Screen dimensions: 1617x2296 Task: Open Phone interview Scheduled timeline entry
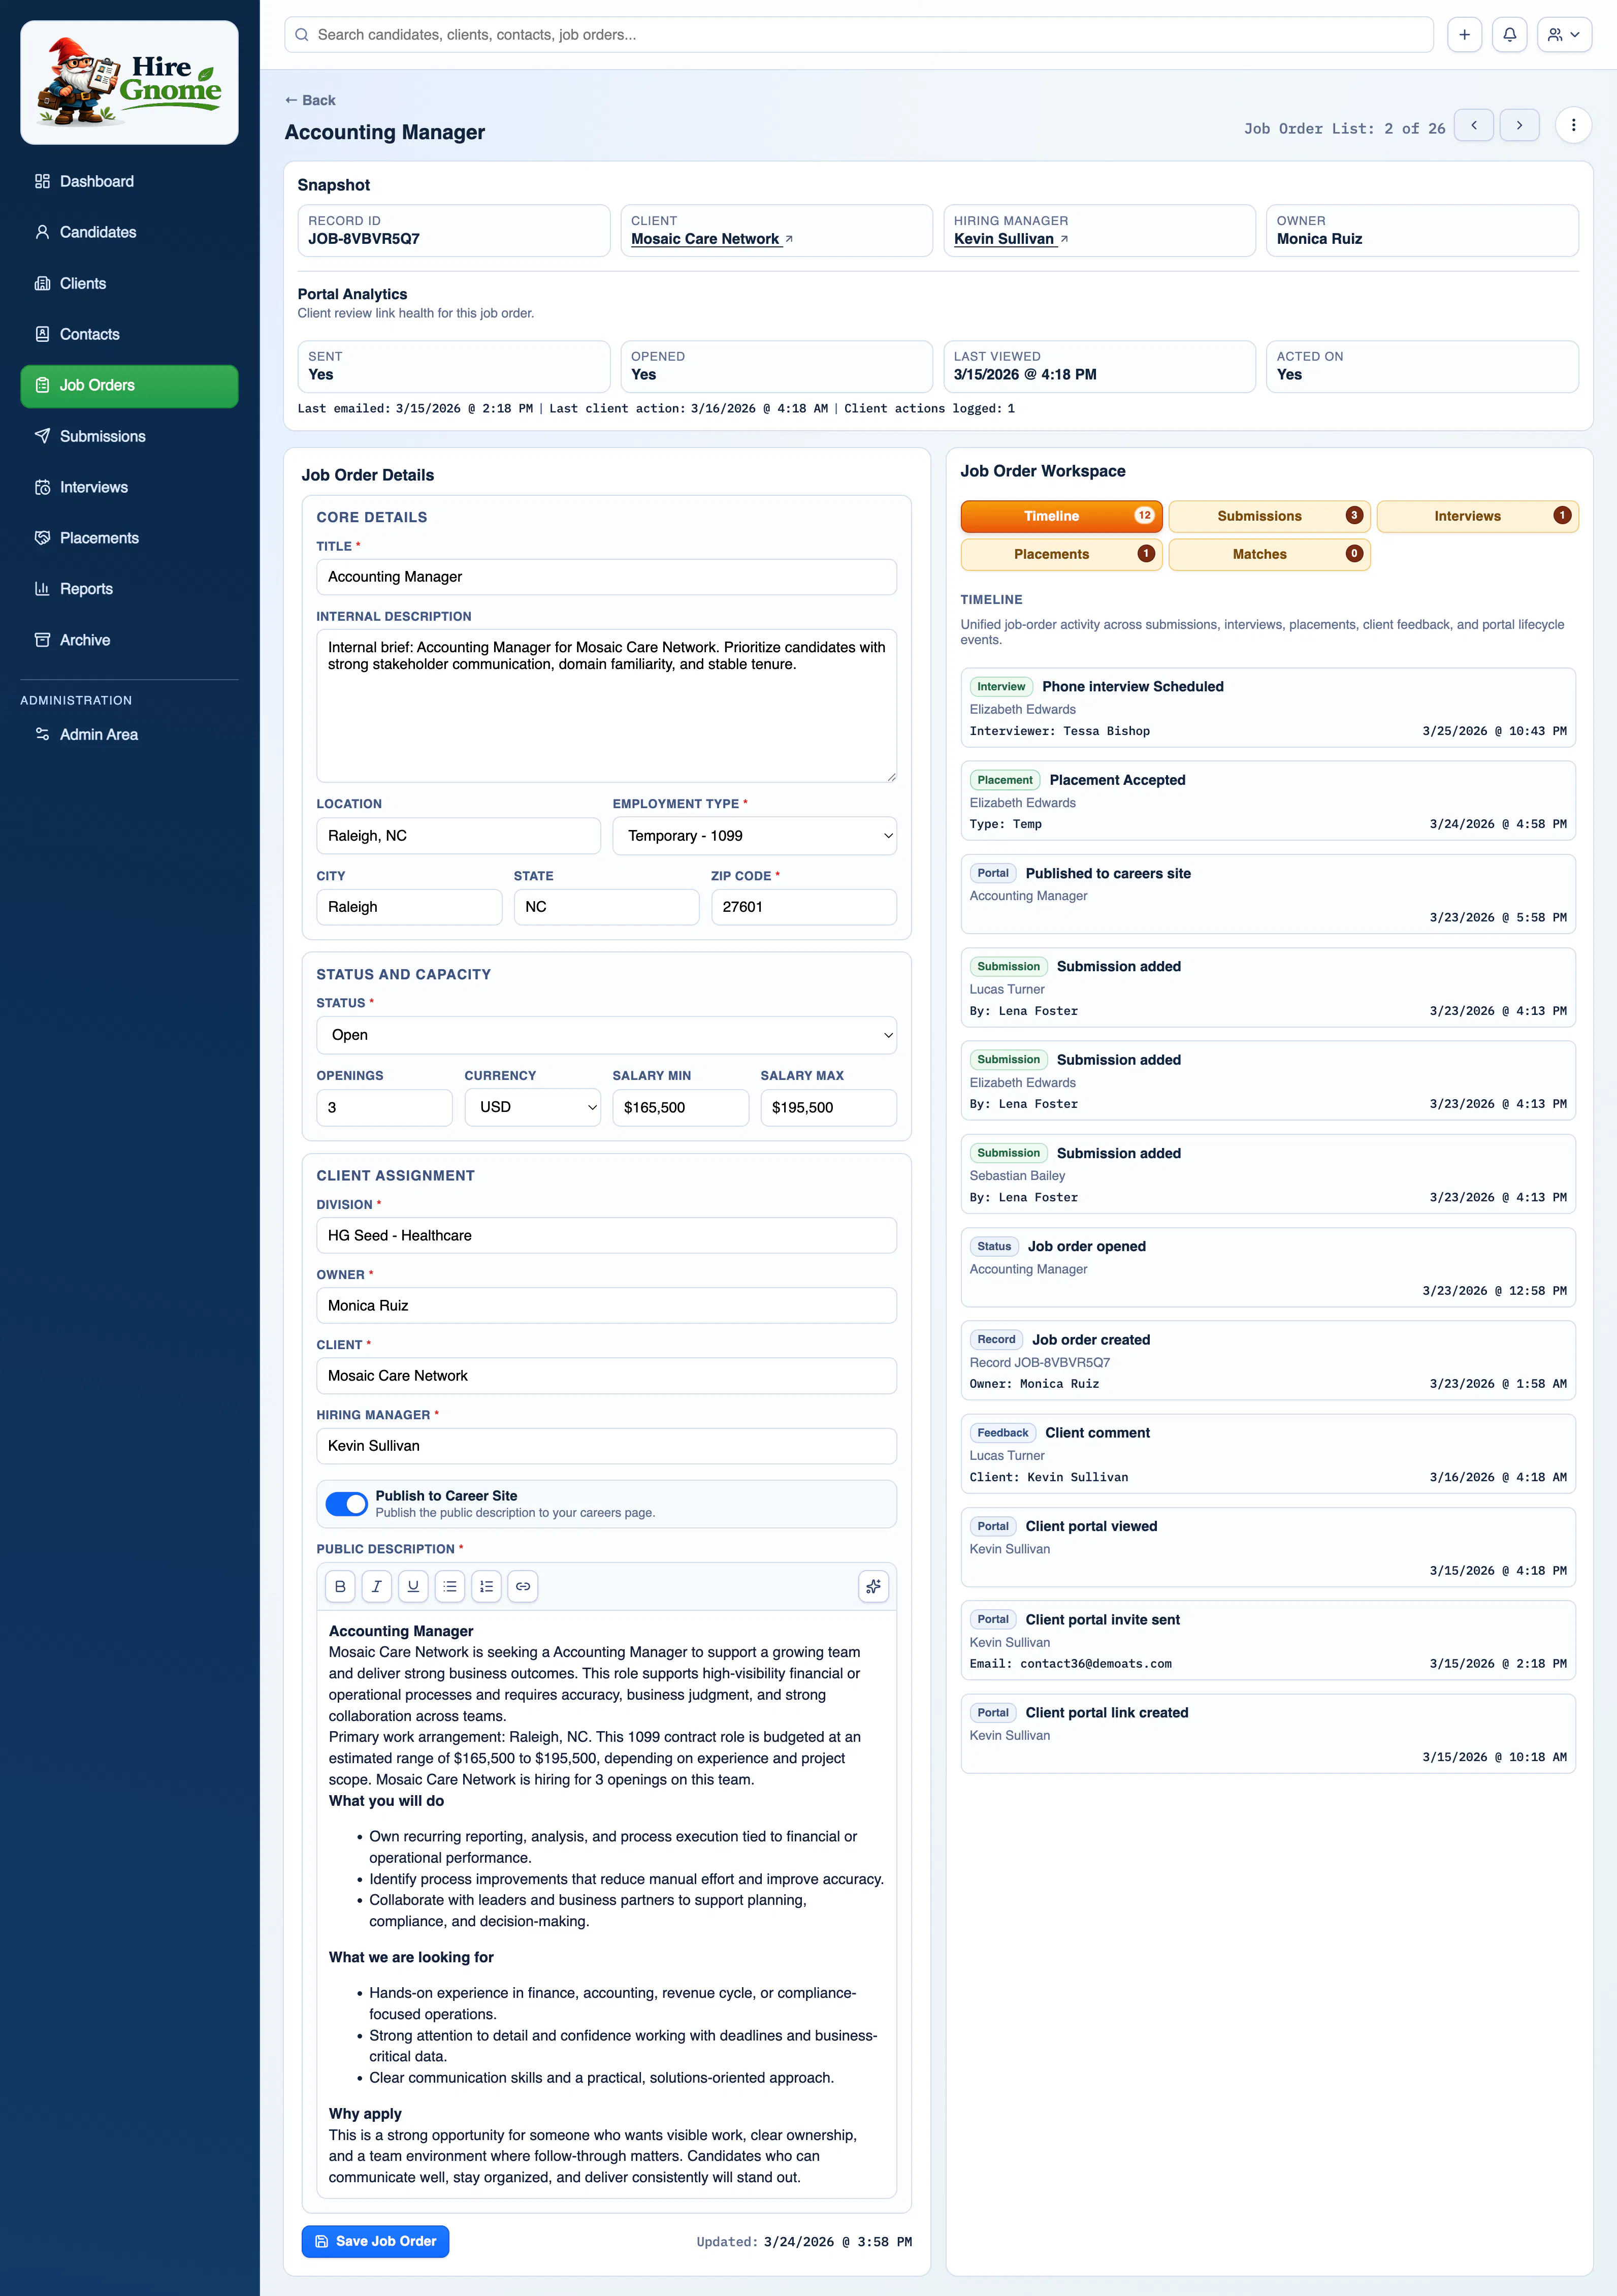1268,708
